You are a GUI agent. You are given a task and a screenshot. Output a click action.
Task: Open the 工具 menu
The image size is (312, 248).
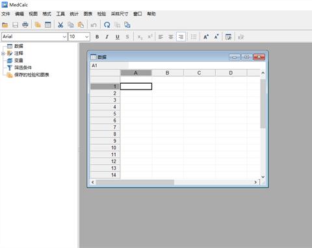(x=60, y=14)
